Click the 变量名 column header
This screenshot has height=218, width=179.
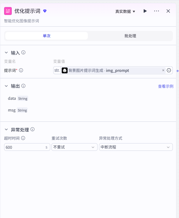(x=10, y=61)
